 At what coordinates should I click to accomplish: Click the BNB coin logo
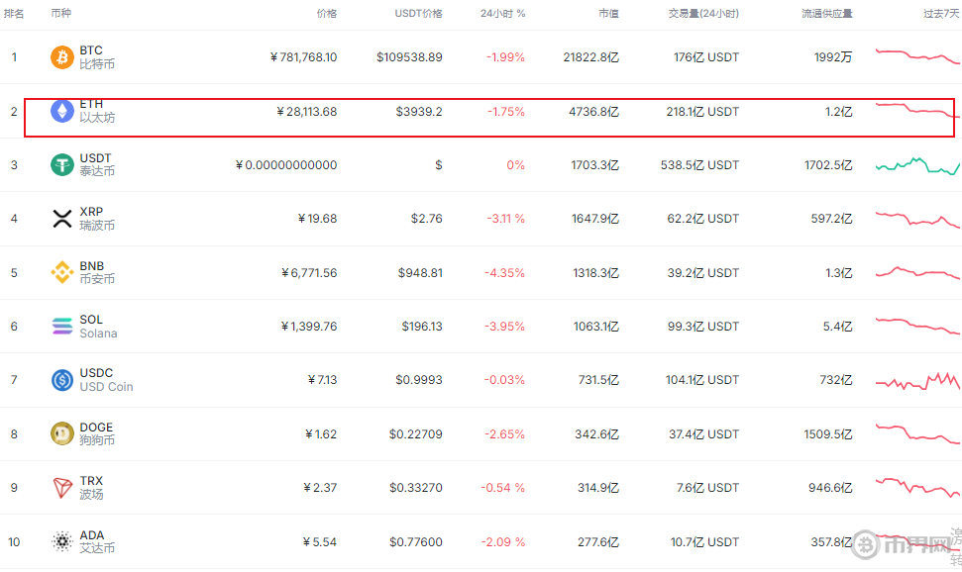(62, 273)
